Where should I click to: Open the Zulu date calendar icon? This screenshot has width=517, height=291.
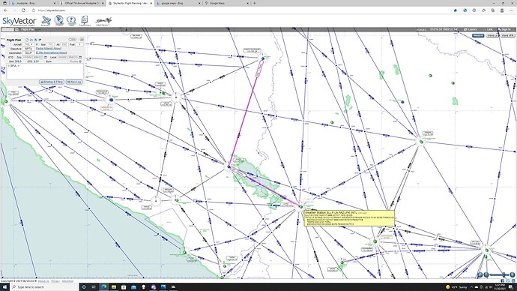point(46,58)
